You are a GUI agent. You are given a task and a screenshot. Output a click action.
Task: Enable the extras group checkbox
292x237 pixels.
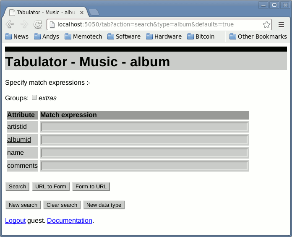tap(34, 98)
